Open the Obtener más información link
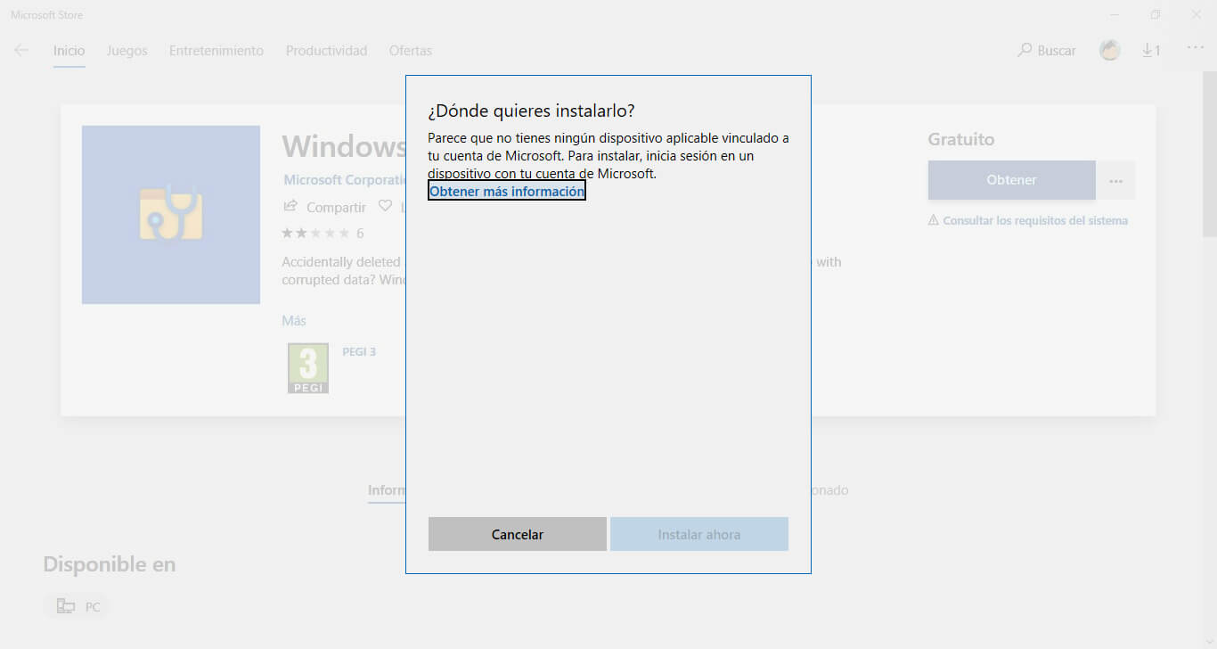The width and height of the screenshot is (1217, 649). point(507,191)
